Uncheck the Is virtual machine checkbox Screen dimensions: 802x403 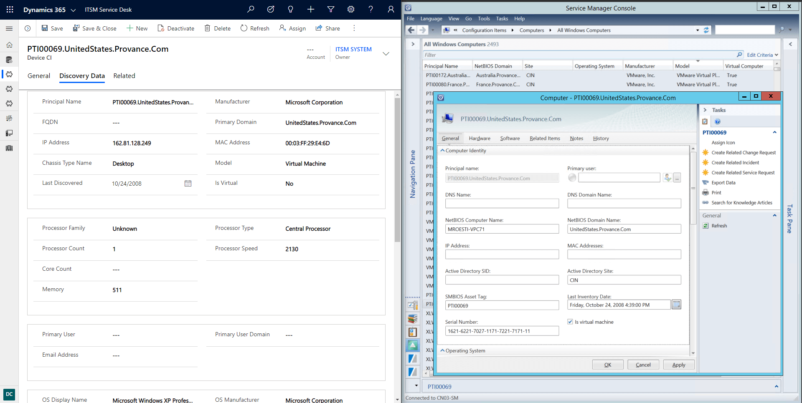pyautogui.click(x=570, y=322)
